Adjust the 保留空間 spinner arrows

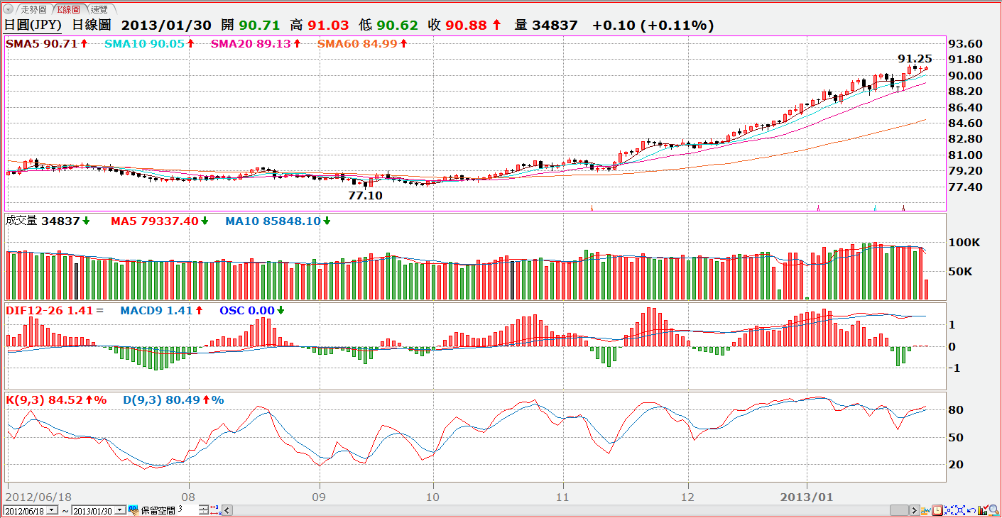point(204,510)
